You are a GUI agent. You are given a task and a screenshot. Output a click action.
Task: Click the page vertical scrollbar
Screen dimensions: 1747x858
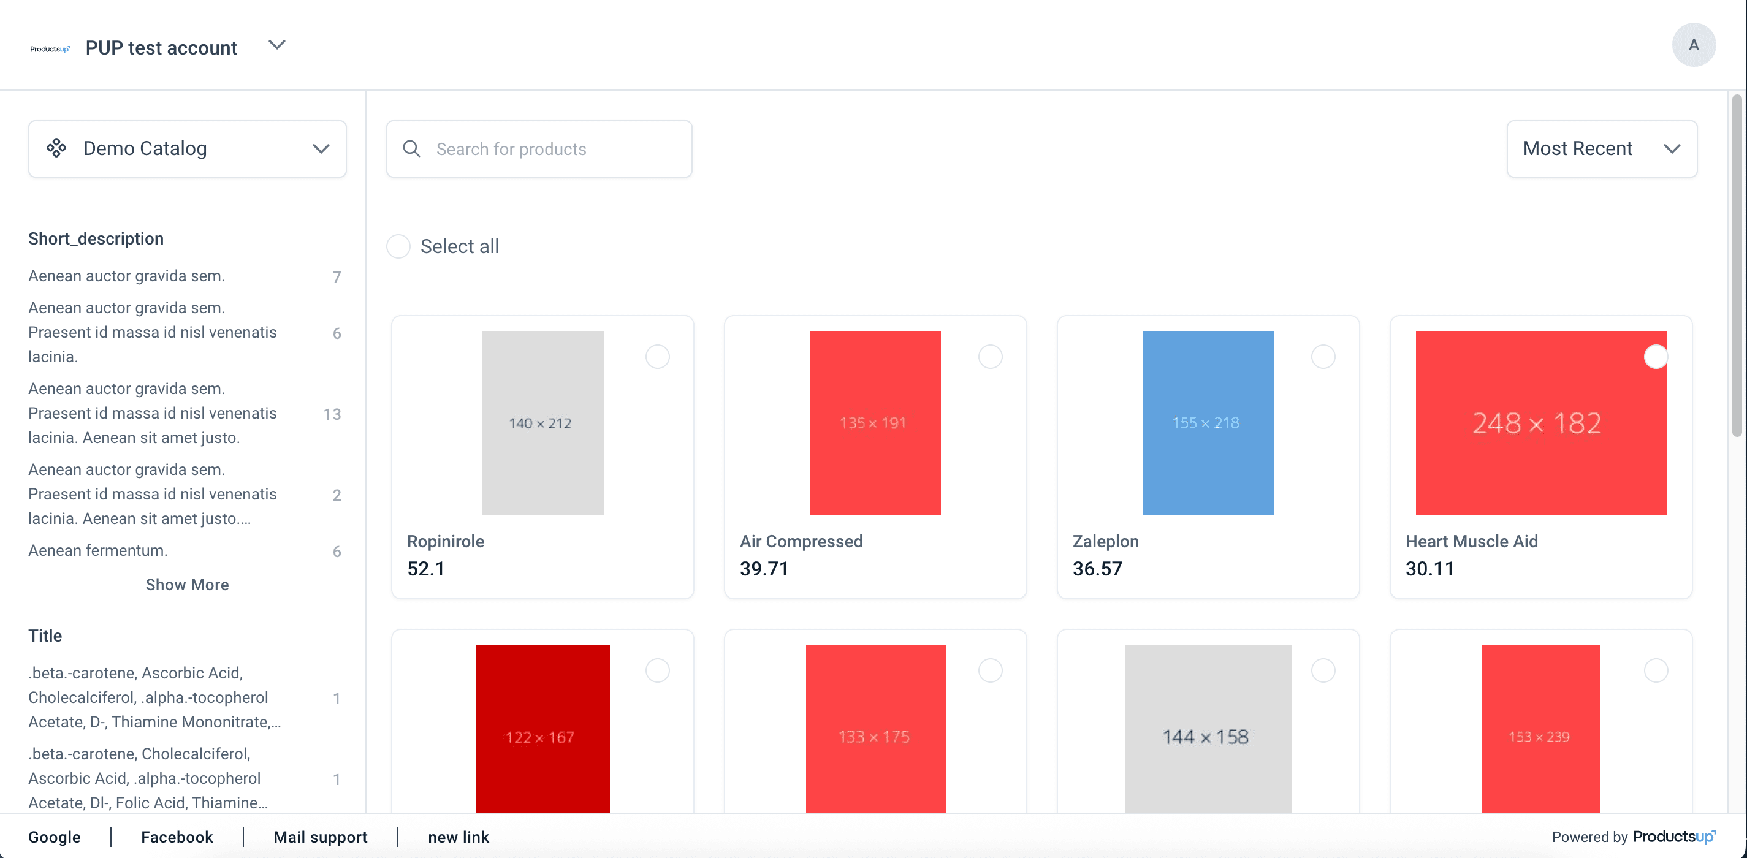coord(1736,271)
